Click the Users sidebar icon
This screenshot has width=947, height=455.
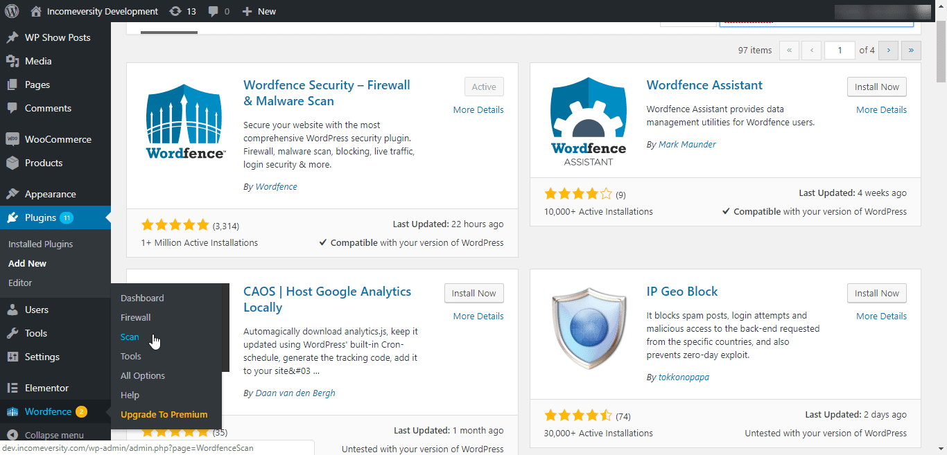[x=12, y=310]
